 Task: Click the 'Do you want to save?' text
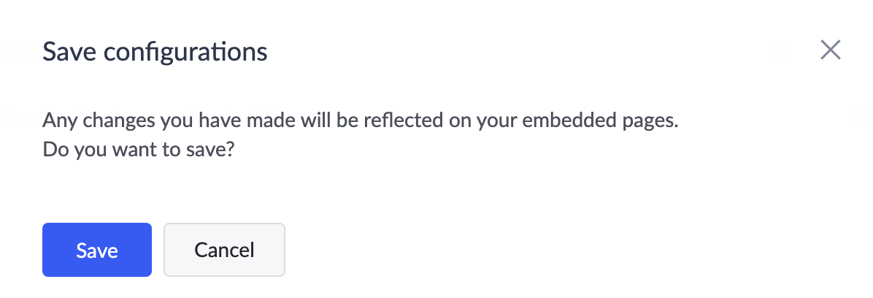(142, 150)
